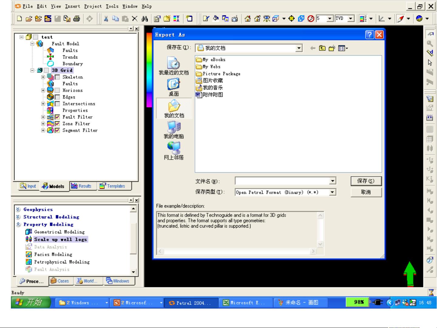Click the Save (保存) button
The image size is (437, 328).
click(x=366, y=181)
